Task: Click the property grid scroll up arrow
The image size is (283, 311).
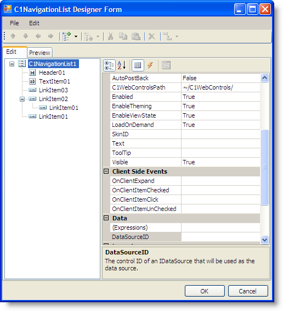Action: pyautogui.click(x=264, y=78)
